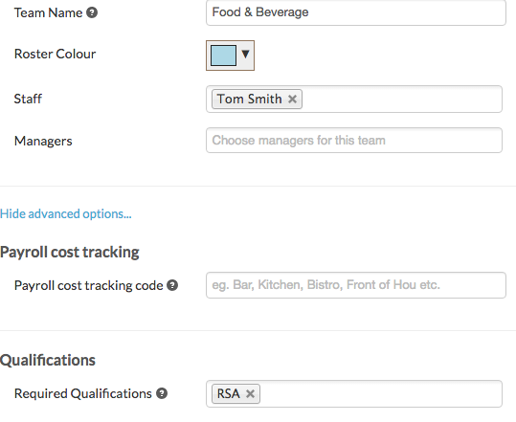
Task: Hide advanced options link
Action: (66, 213)
